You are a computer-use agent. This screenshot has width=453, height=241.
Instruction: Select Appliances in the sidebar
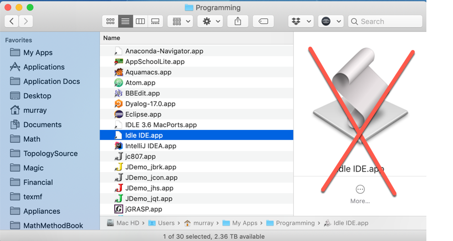click(35, 211)
